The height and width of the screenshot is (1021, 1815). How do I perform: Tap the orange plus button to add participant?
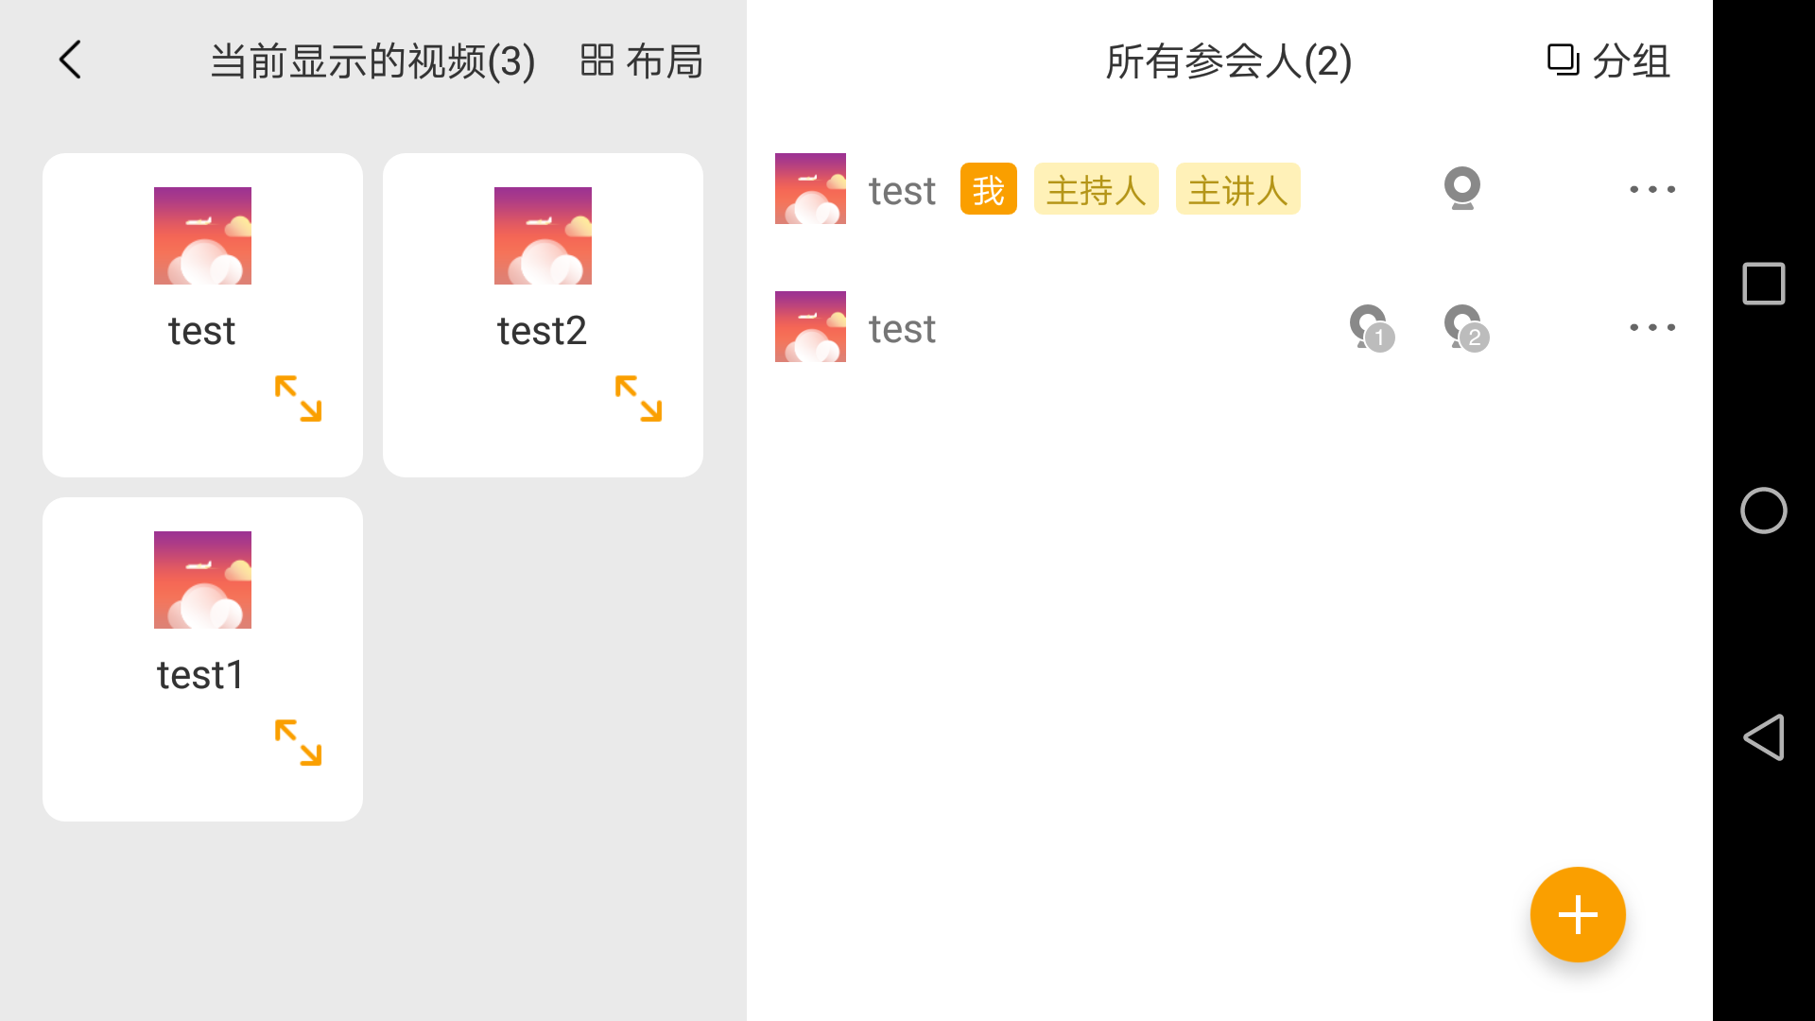coord(1577,913)
